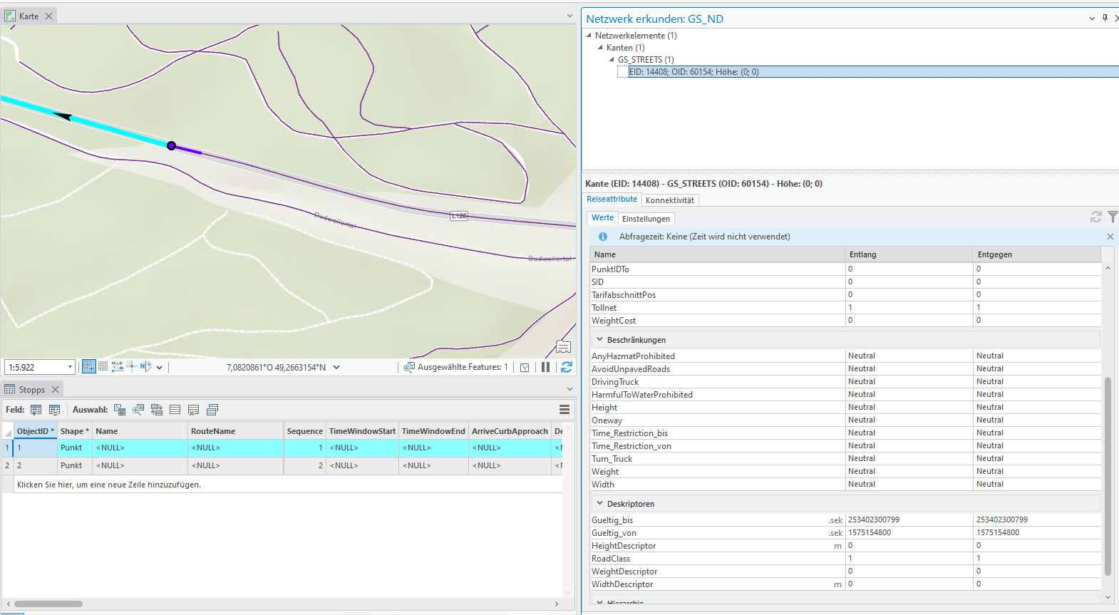The image size is (1119, 615).
Task: Toggle snapping in the map status bar
Action: point(88,366)
